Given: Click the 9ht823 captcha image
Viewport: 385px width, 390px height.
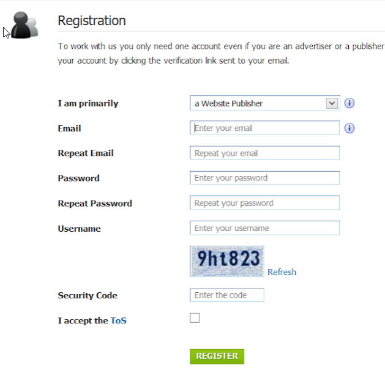Looking at the screenshot, I should [x=227, y=261].
